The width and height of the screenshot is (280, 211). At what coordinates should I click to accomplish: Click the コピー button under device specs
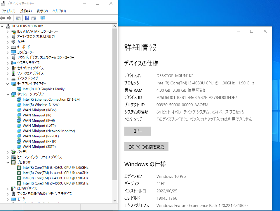click(138, 131)
